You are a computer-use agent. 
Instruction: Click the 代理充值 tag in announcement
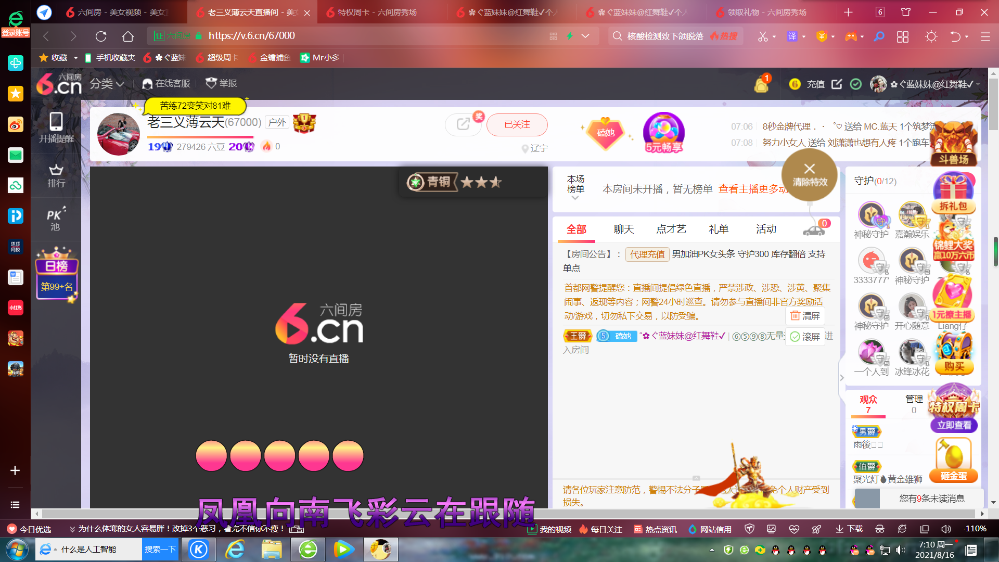point(647,254)
